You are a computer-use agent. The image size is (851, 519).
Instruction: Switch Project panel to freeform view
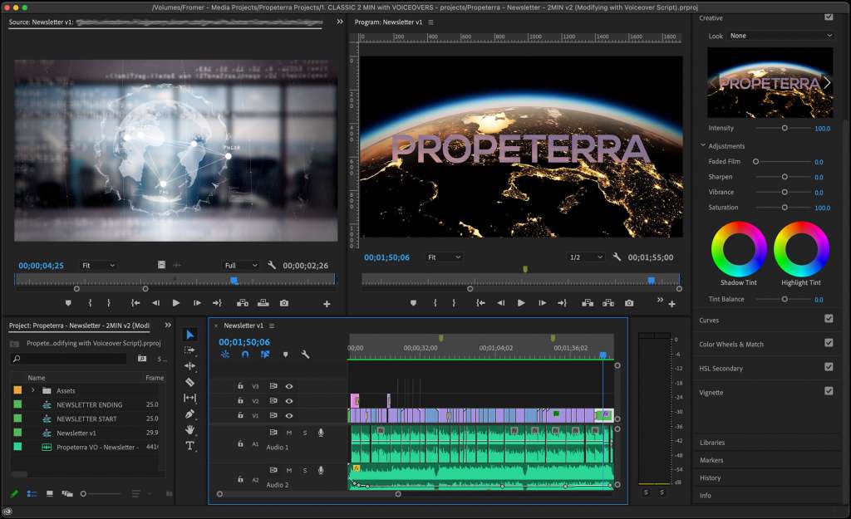click(x=67, y=493)
